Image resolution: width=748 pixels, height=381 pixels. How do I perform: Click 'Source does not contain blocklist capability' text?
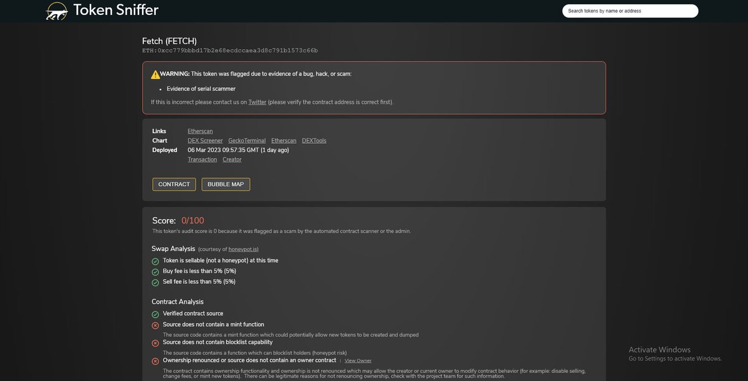click(x=218, y=342)
